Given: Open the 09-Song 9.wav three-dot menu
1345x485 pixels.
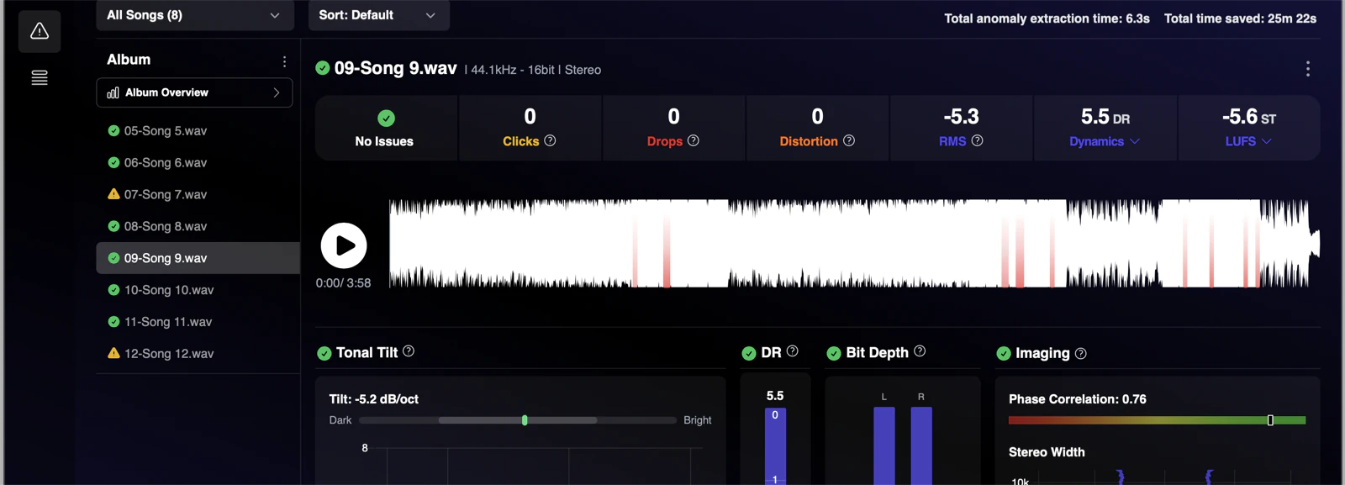Looking at the screenshot, I should pyautogui.click(x=1307, y=69).
